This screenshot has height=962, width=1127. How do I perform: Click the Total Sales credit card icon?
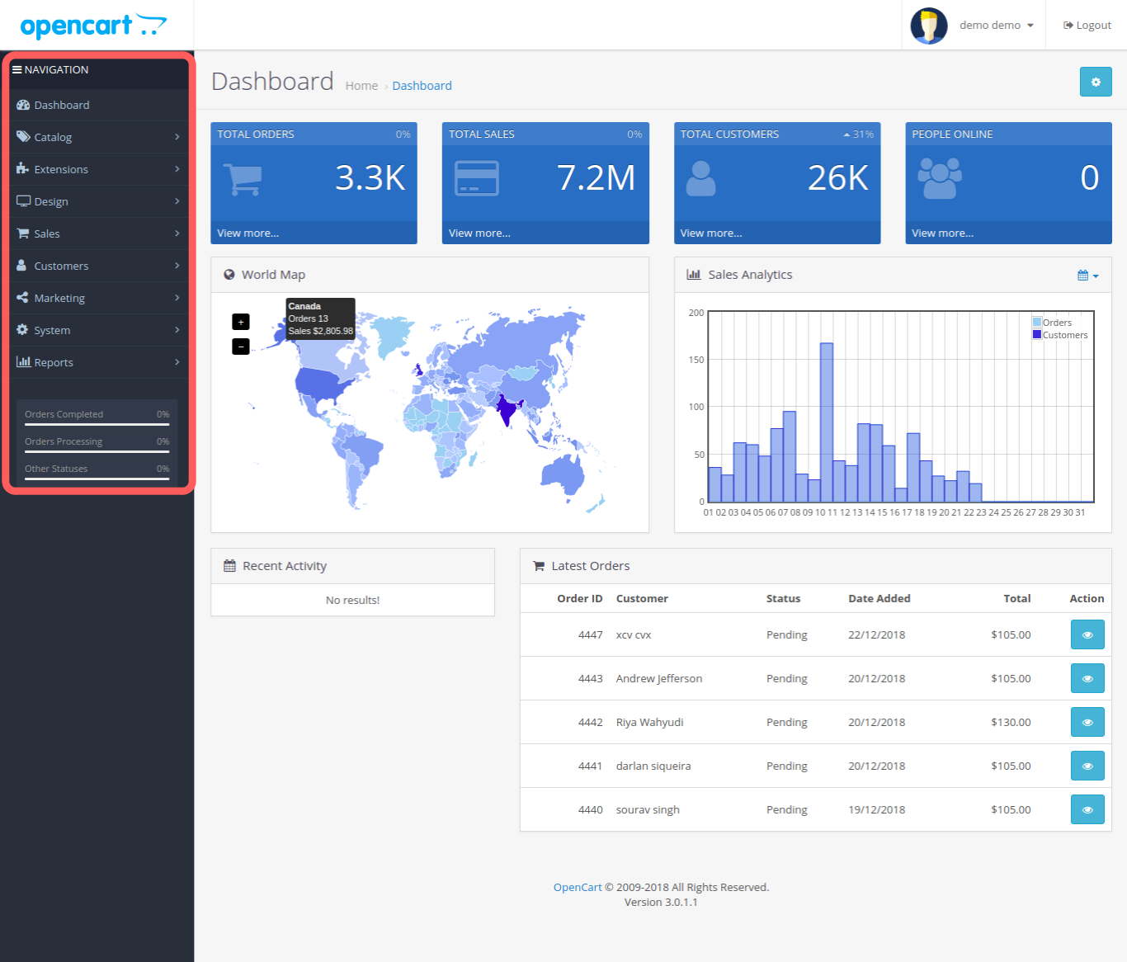click(476, 178)
